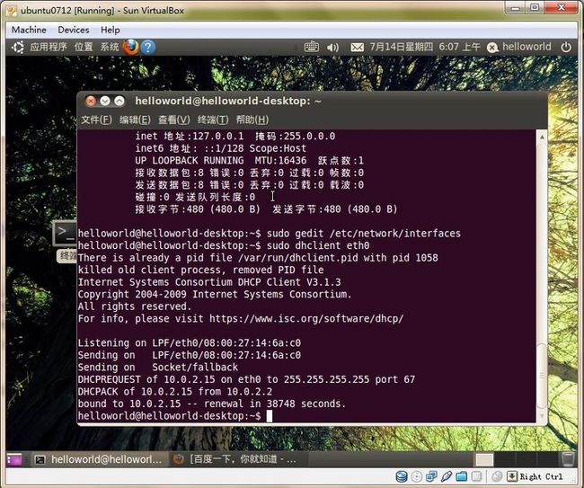This screenshot has height=488, width=584.
Task: Click the terminal scrollbar up arrow
Action: 542,138
